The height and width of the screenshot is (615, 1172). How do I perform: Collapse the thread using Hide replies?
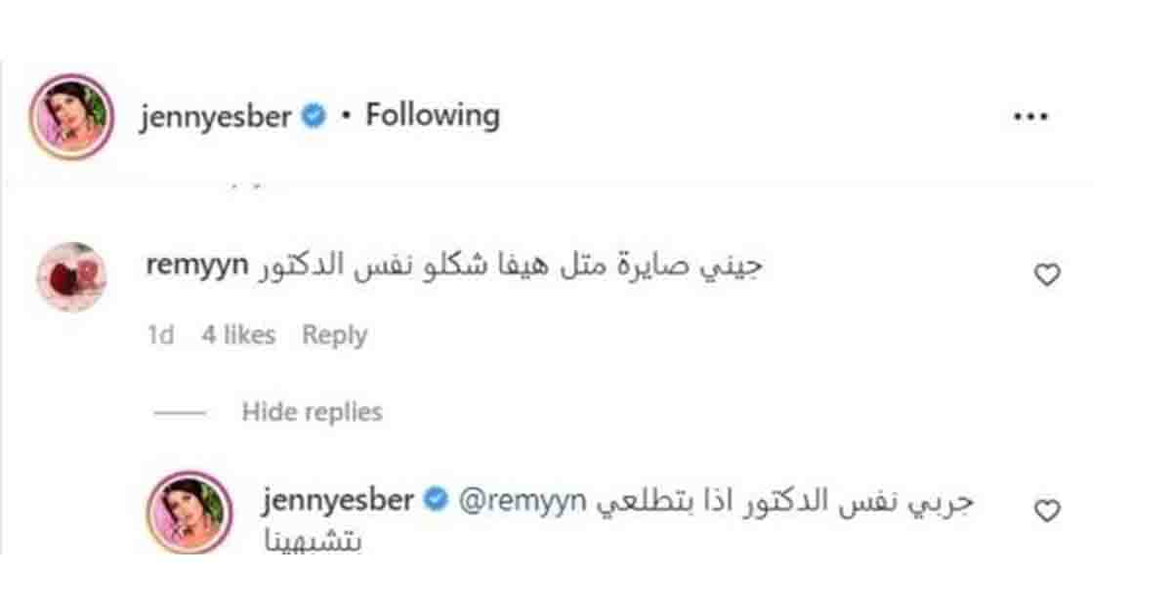click(312, 412)
